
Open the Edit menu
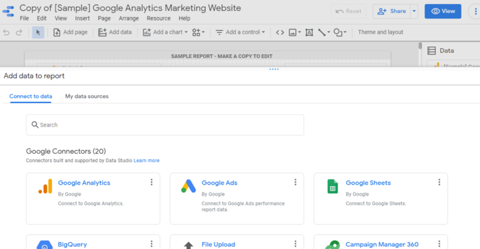[42, 18]
